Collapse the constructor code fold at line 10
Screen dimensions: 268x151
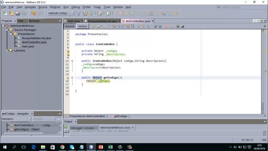[72, 61]
